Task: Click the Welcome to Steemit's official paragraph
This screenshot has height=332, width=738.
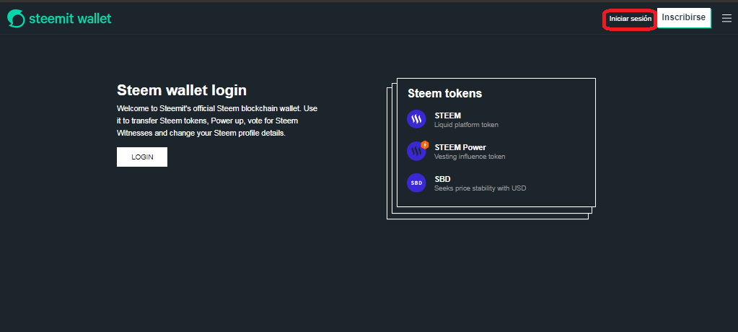Action: (217, 121)
